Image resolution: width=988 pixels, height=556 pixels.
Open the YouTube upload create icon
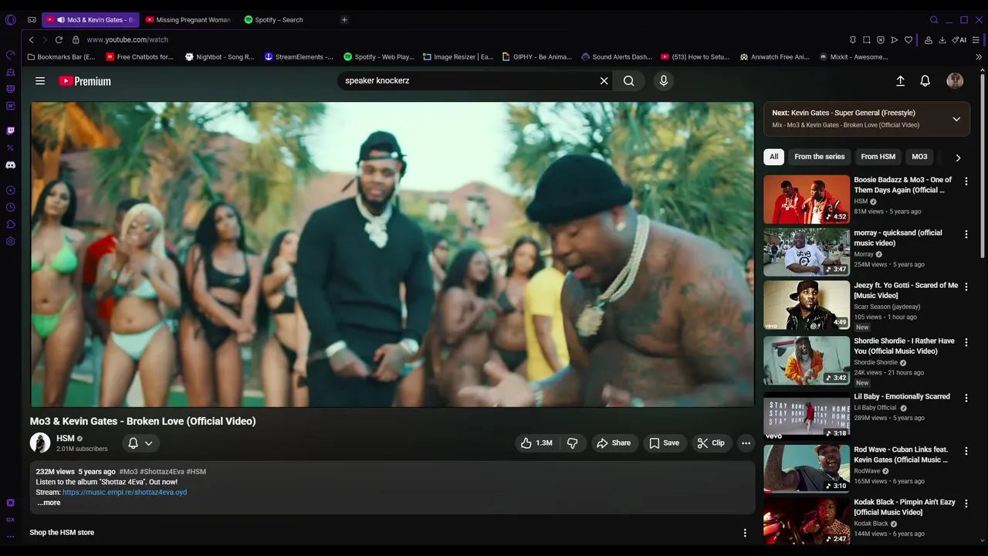coord(900,80)
